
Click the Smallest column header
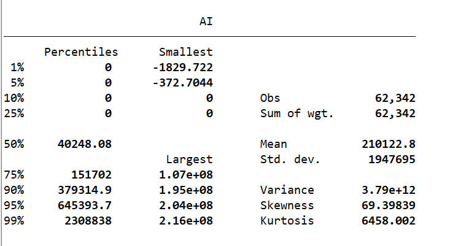click(x=185, y=52)
